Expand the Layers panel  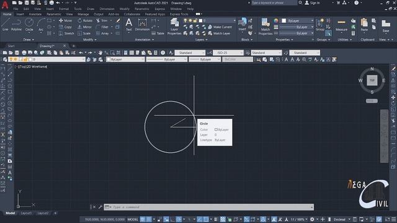201,40
